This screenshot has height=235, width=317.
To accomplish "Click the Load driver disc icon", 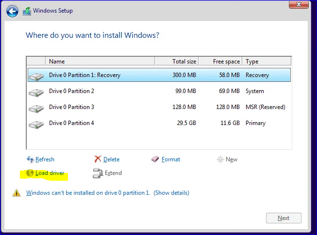I will click(30, 173).
